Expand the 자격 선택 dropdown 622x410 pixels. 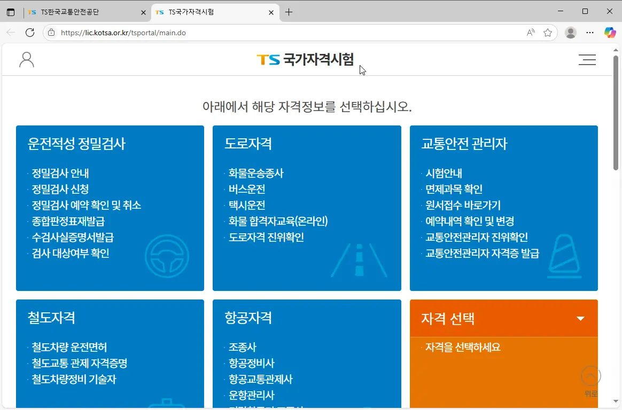tap(580, 318)
